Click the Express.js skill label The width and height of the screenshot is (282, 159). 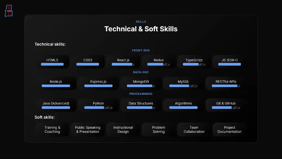[98, 82]
